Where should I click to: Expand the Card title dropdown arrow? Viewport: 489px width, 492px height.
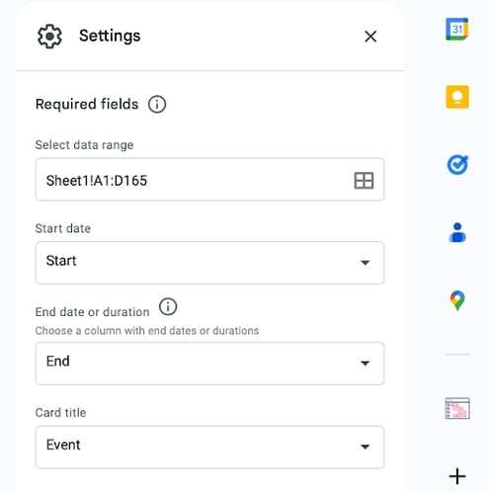(365, 447)
